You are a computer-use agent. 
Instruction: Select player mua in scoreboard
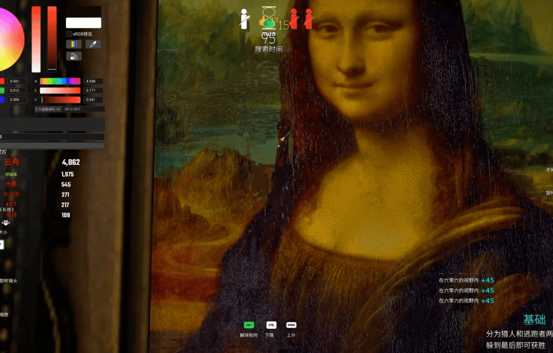[11, 174]
